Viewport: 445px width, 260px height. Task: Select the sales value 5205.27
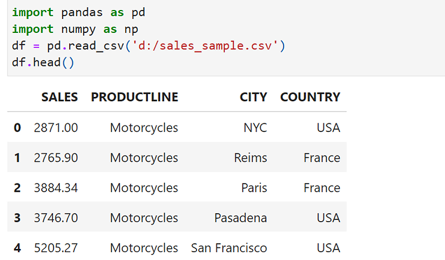(56, 248)
